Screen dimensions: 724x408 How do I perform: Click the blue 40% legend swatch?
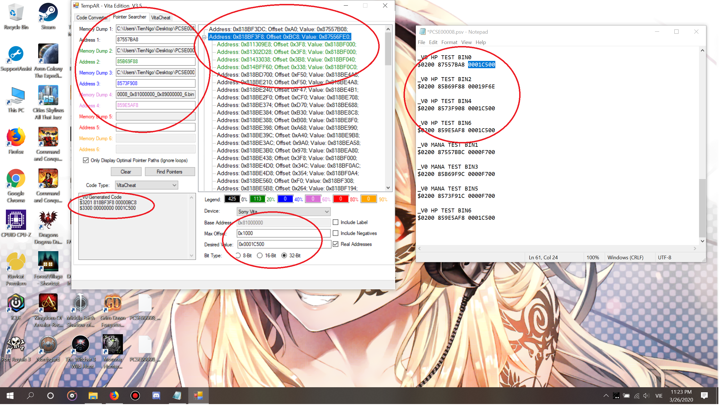(285, 199)
